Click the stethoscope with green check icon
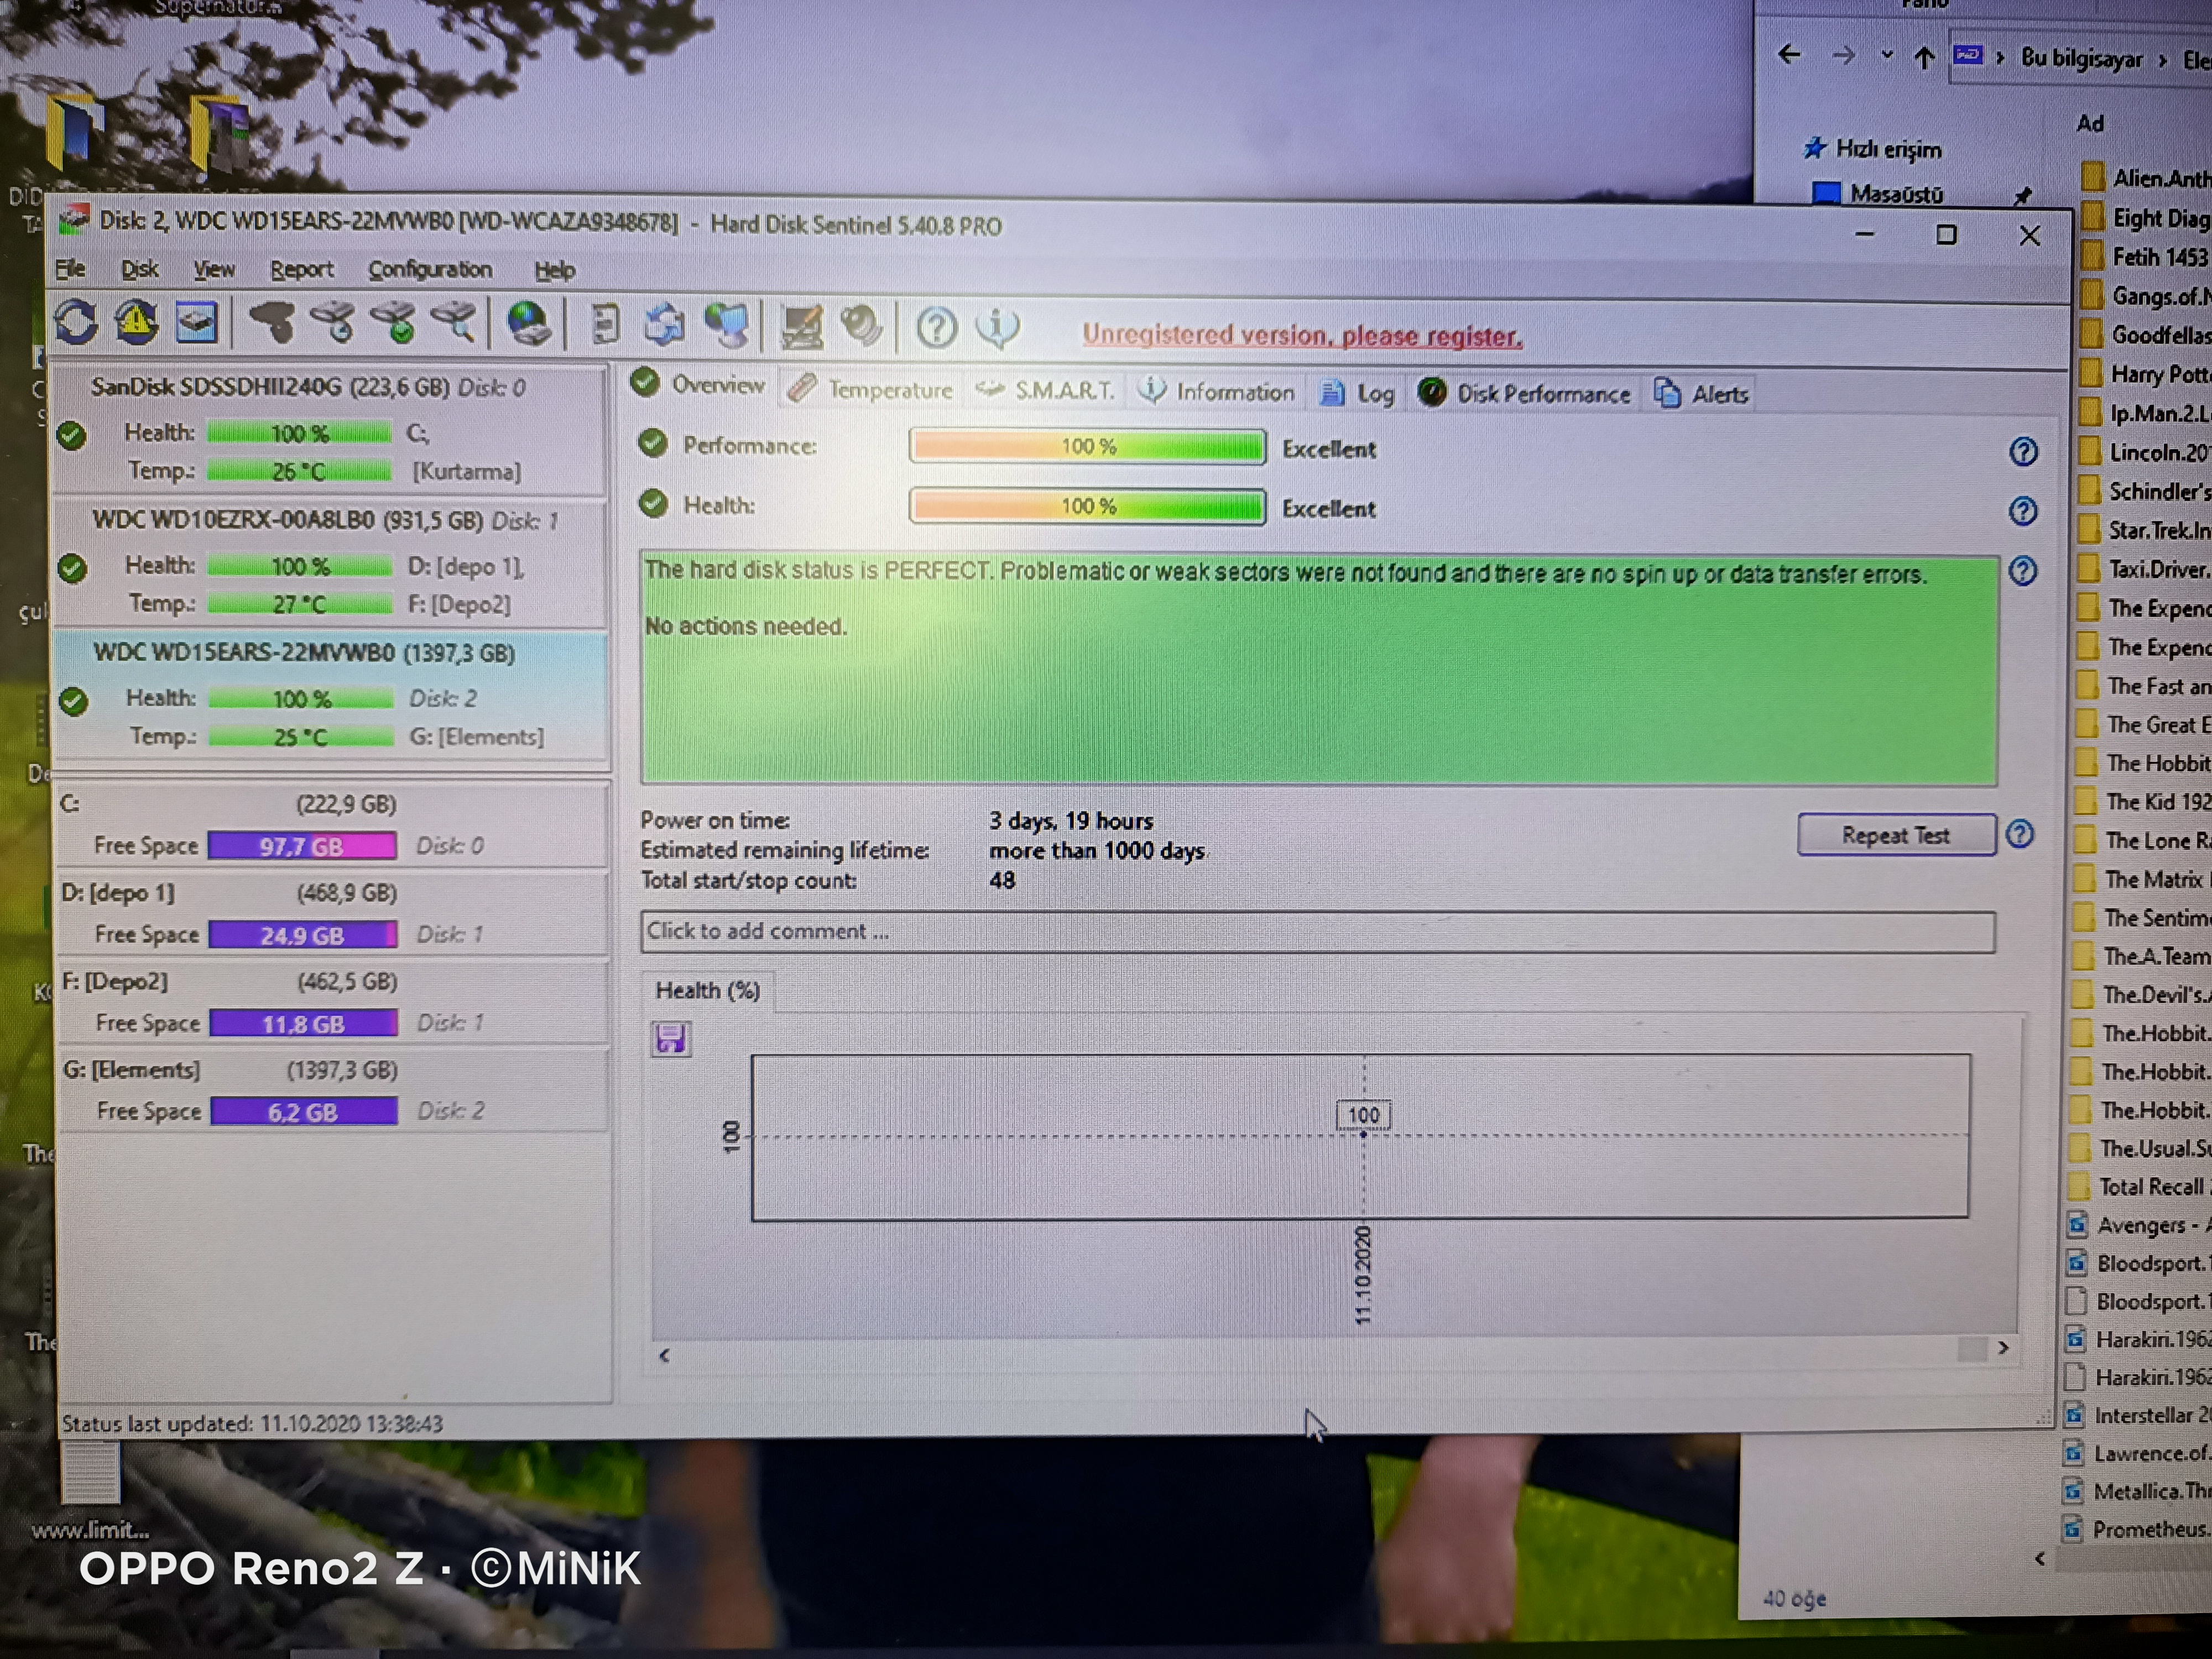The height and width of the screenshot is (1659, 2212). (x=394, y=324)
